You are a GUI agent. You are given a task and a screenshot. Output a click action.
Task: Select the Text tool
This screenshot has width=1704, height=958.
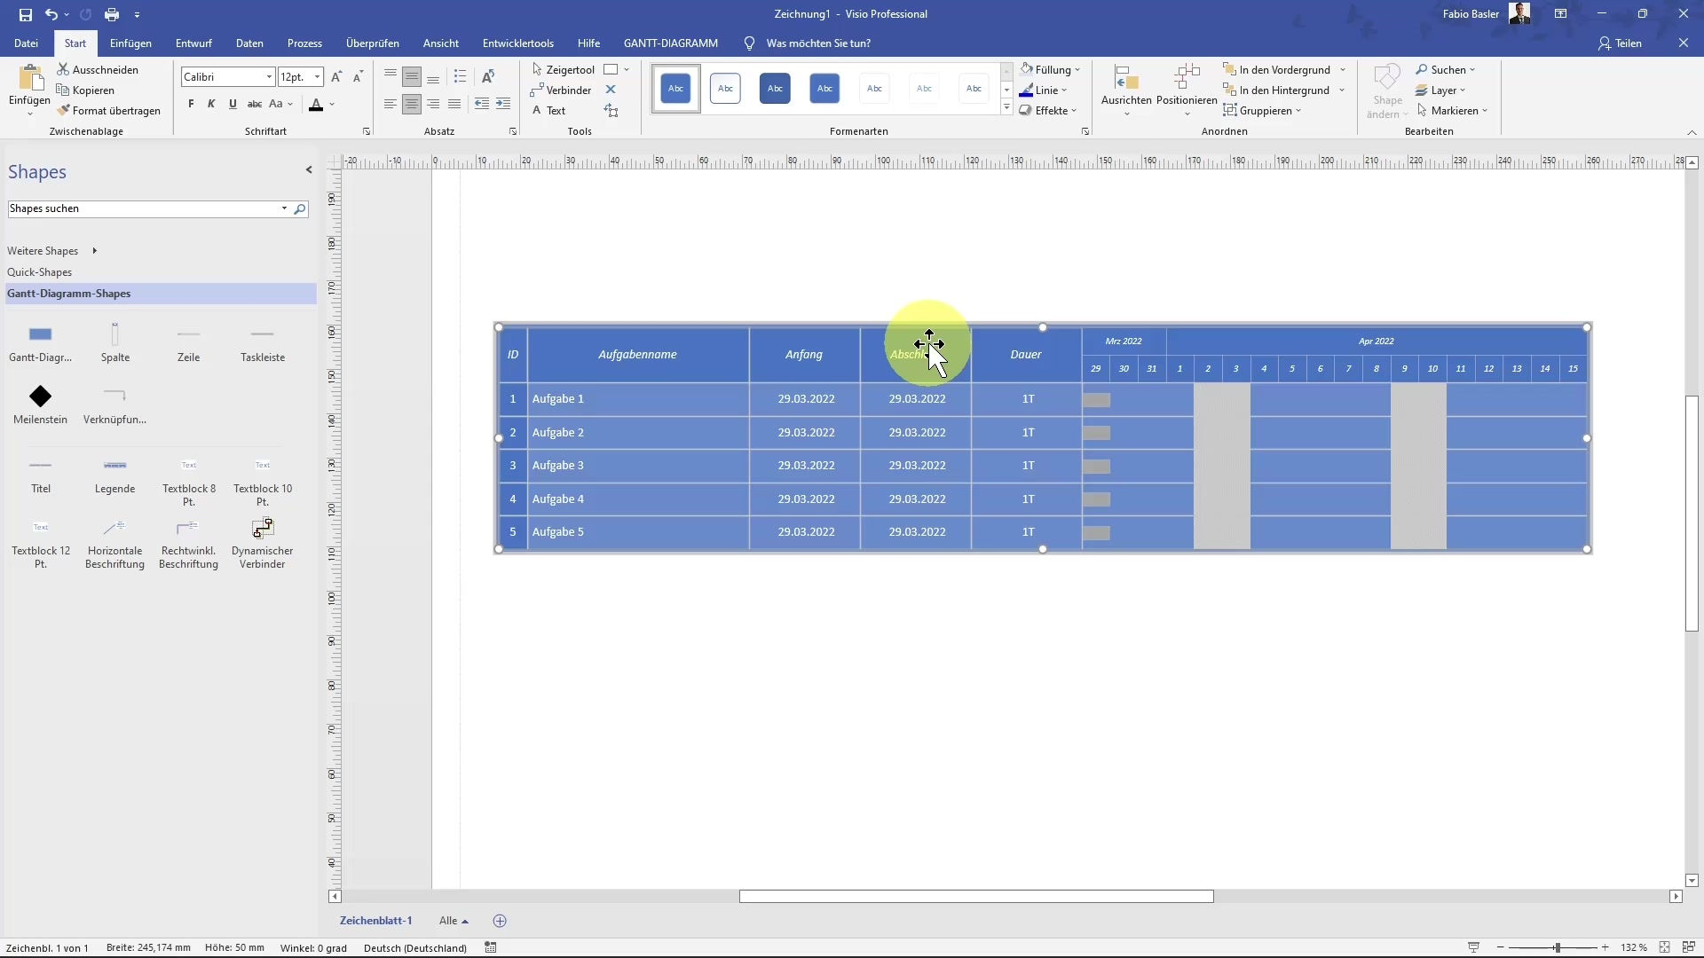(550, 110)
